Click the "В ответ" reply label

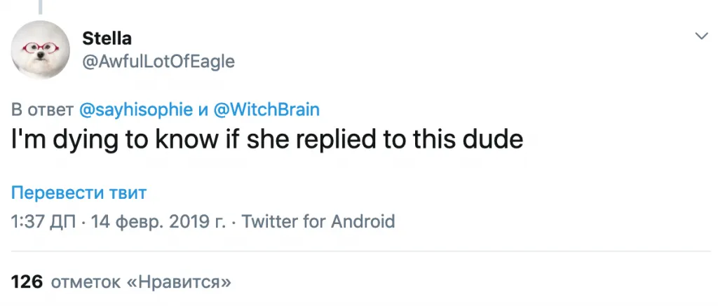pos(43,110)
